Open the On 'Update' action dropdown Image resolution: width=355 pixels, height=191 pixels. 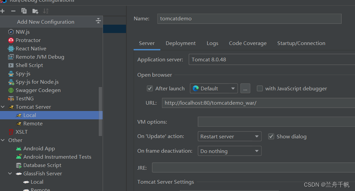point(229,136)
